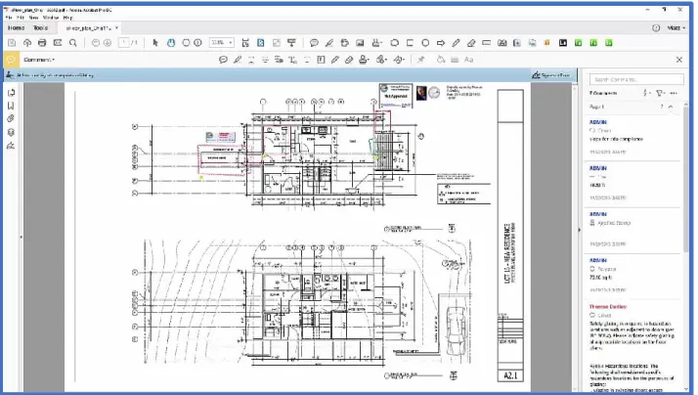Viewport: 698px width, 395px height.
Task: Open the Page Thumbnails panel icon
Action: (11, 93)
